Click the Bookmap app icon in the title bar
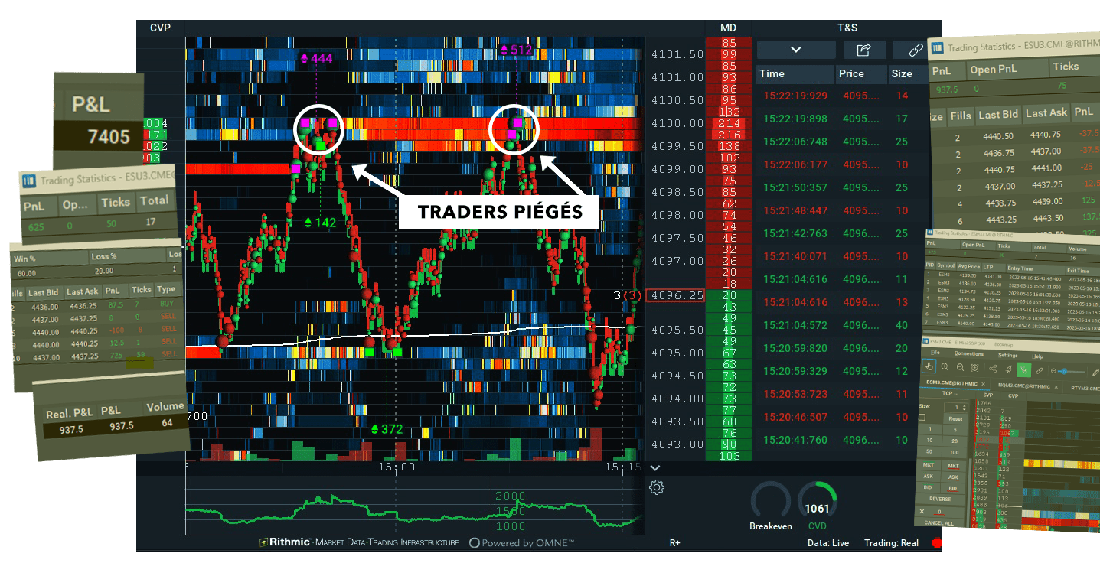The width and height of the screenshot is (1100, 576). point(925,341)
